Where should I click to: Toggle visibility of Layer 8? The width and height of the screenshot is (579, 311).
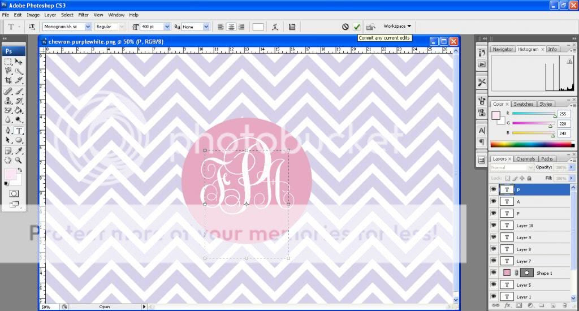494,249
